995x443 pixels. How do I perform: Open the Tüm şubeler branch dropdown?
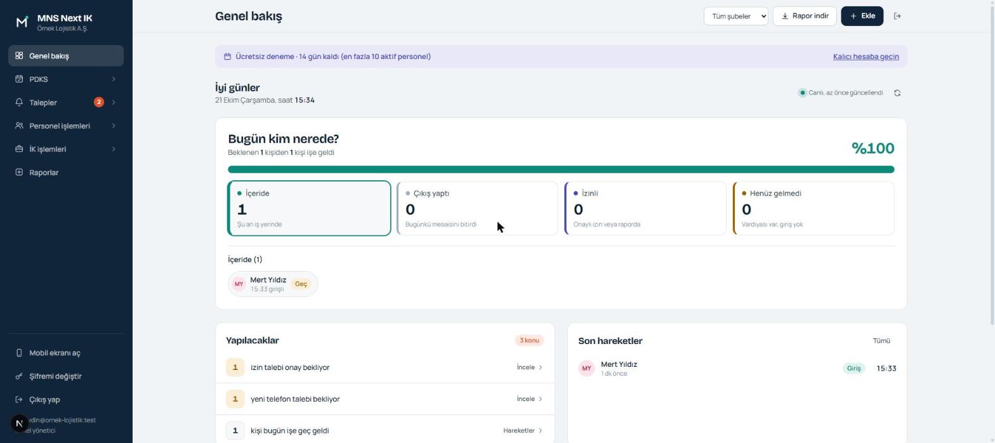(736, 16)
